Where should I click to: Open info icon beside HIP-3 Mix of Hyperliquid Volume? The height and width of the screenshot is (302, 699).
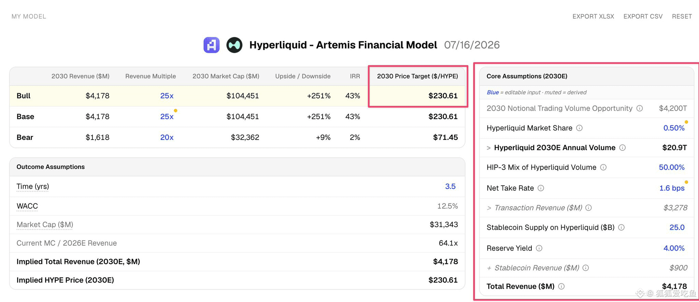pos(603,168)
